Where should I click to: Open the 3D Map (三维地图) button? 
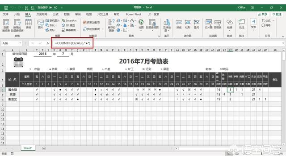(167, 25)
